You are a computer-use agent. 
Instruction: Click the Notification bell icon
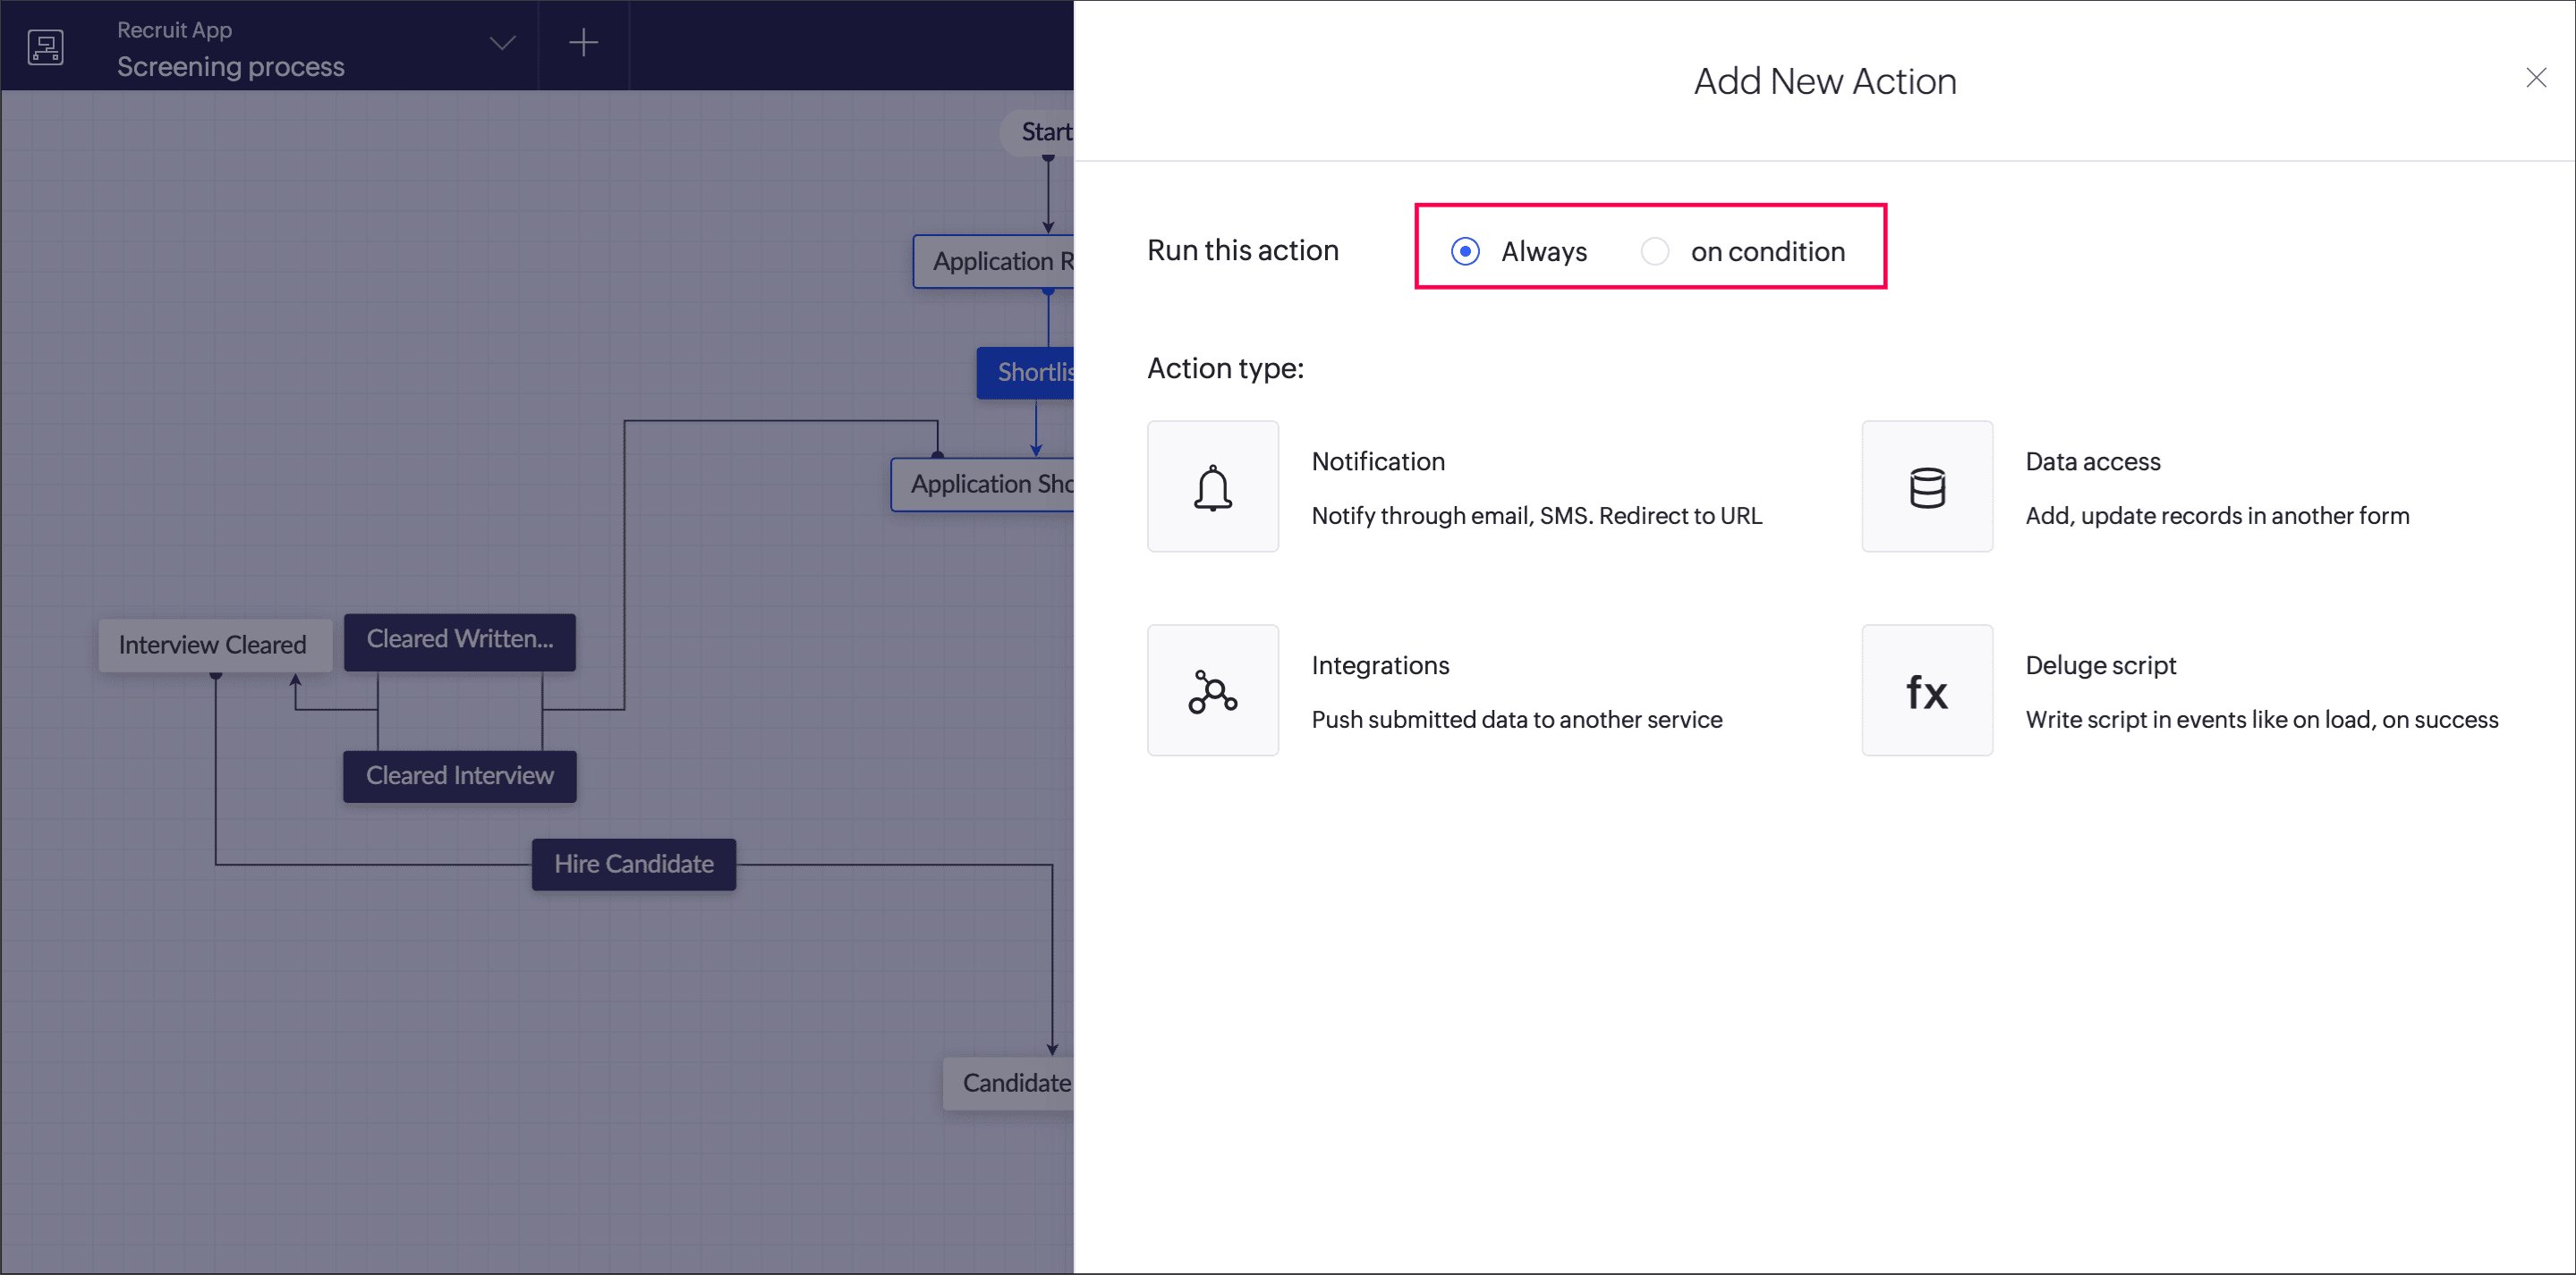tap(1212, 486)
